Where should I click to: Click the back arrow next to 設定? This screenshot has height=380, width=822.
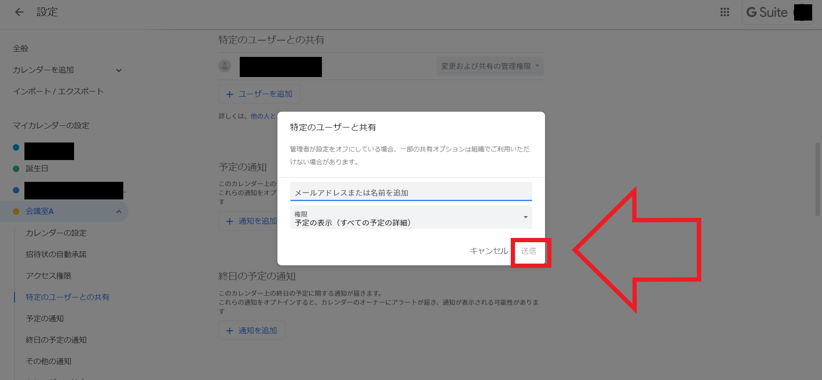click(19, 12)
